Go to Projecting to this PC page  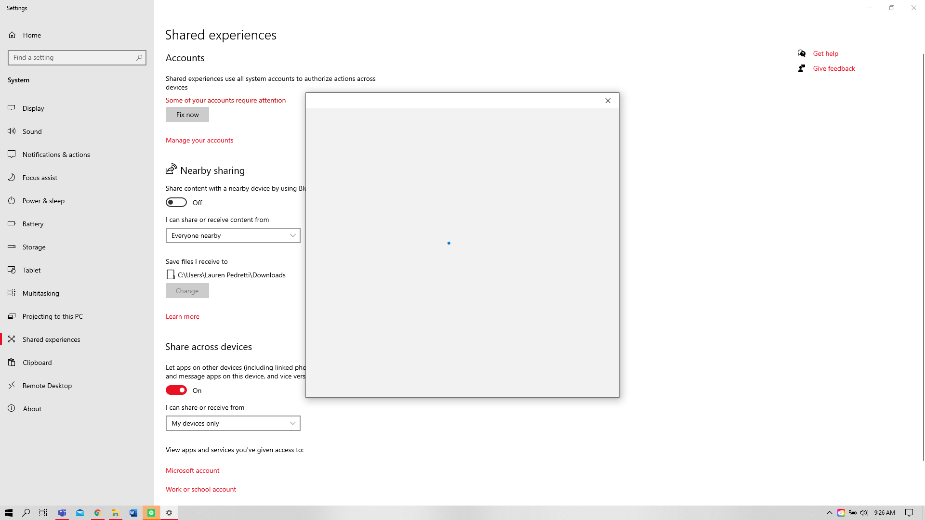(53, 316)
